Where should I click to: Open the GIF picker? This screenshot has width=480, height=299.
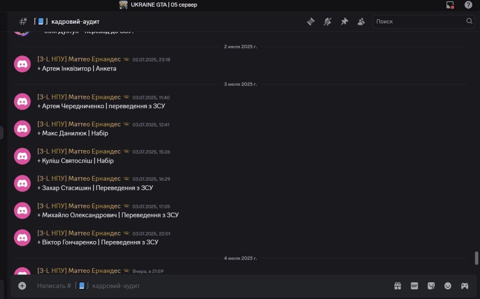pyautogui.click(x=414, y=286)
